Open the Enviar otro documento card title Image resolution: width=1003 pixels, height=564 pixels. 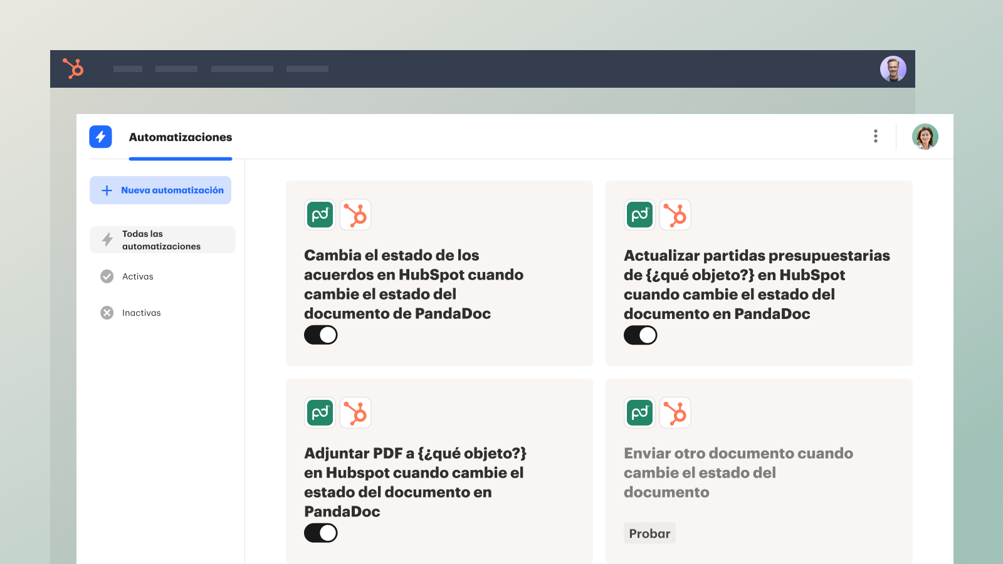738,473
